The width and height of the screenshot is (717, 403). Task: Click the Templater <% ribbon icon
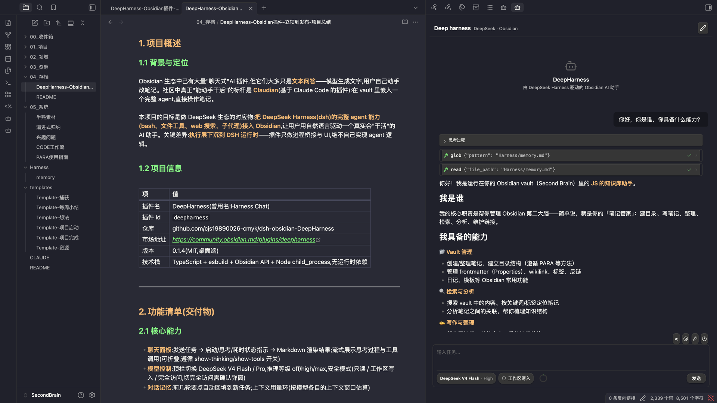pyautogui.click(x=8, y=106)
